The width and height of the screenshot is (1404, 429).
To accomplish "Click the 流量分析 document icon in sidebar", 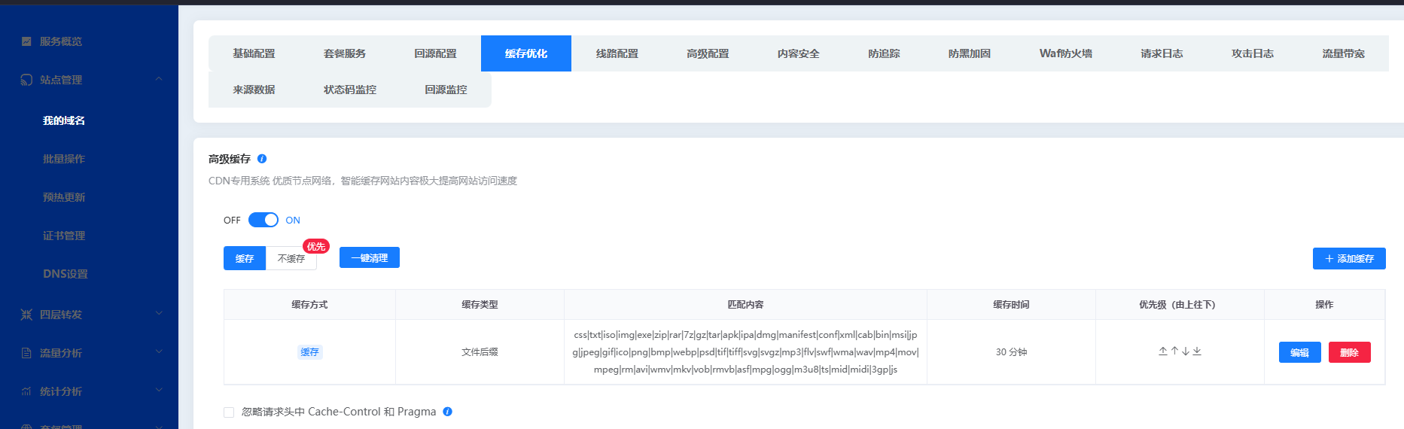I will (26, 353).
